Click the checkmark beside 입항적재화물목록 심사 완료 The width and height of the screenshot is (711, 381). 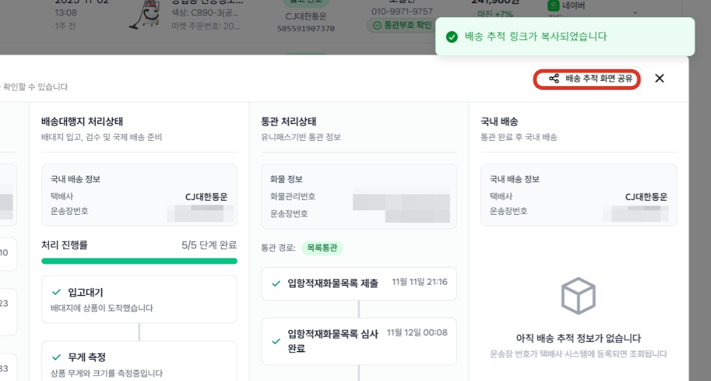(276, 341)
